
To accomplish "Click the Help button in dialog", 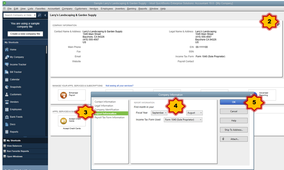I will 234,121.
